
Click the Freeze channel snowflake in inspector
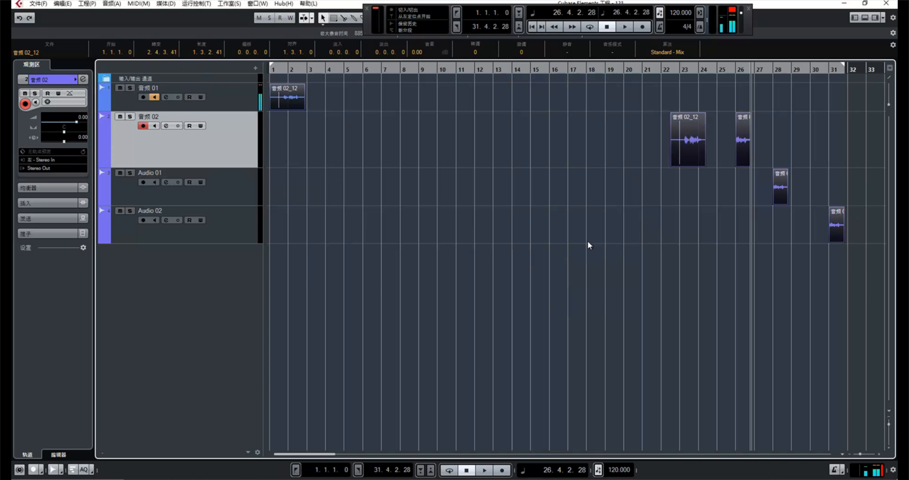pyautogui.click(x=47, y=102)
